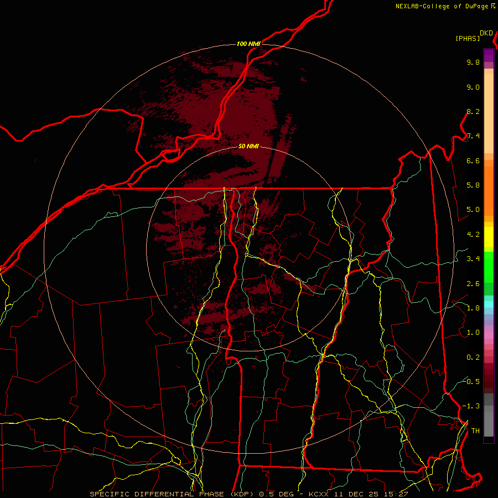
Task: Click the 9.0 value on the color scale
Action: pos(473,87)
